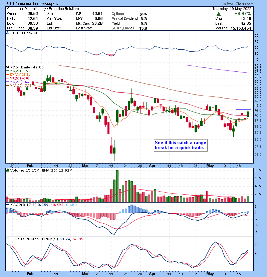Click the MA(20) 38.55 legend entry

click(20, 71)
